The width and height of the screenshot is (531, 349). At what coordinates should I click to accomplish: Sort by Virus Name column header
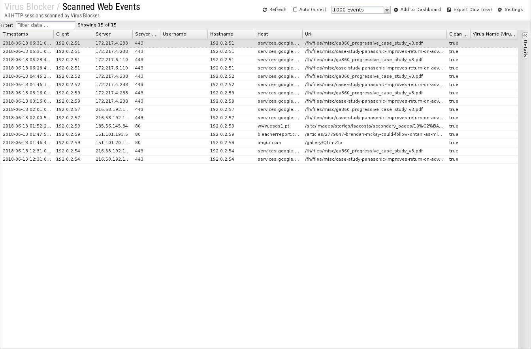coord(494,34)
